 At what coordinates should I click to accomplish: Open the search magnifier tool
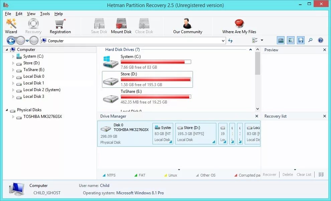click(x=310, y=40)
